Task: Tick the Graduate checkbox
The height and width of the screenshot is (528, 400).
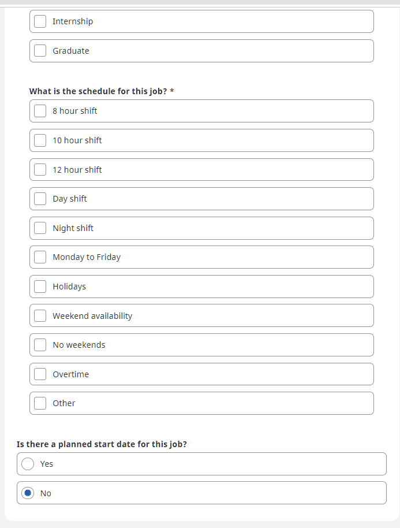Action: click(x=40, y=51)
